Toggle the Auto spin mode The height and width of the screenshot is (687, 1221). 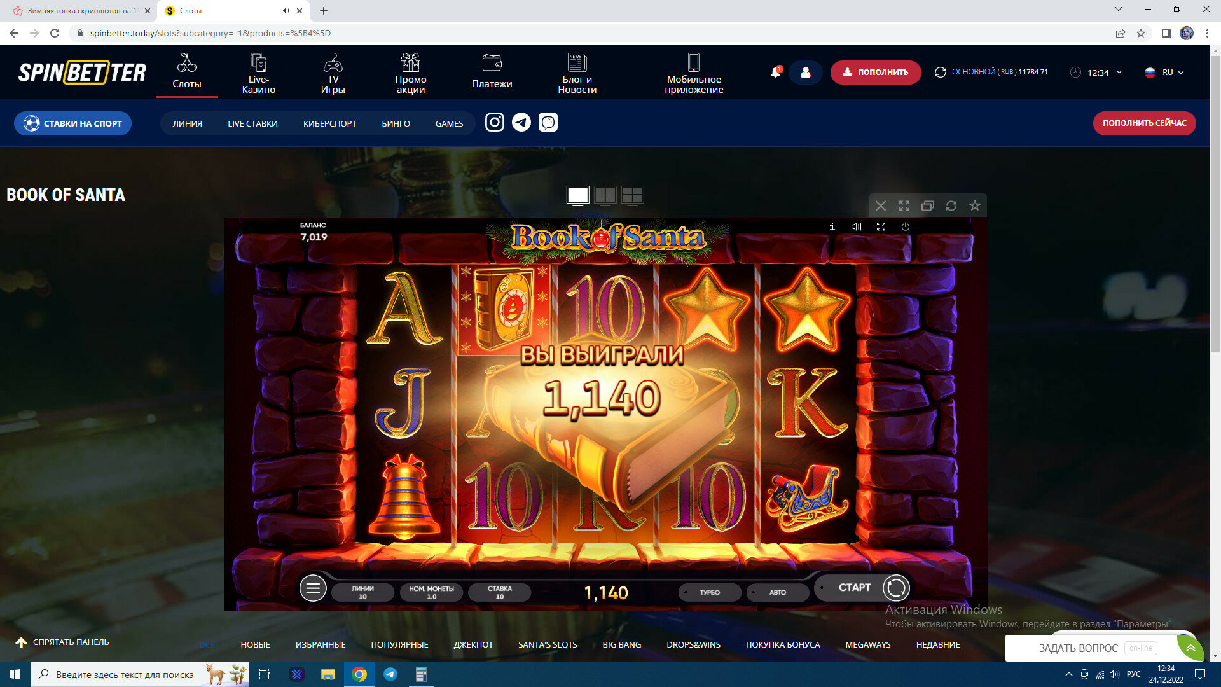click(x=777, y=592)
